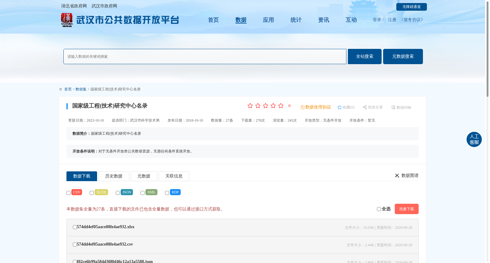Click the 数据图谱 link text

[410, 176]
